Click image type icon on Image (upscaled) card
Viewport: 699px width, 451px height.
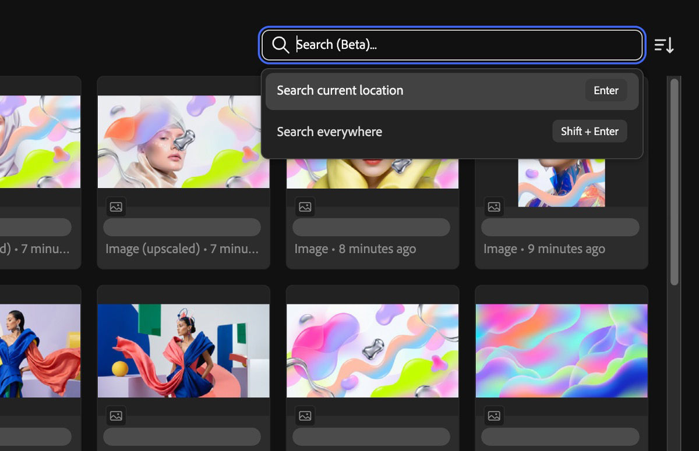[x=116, y=207]
